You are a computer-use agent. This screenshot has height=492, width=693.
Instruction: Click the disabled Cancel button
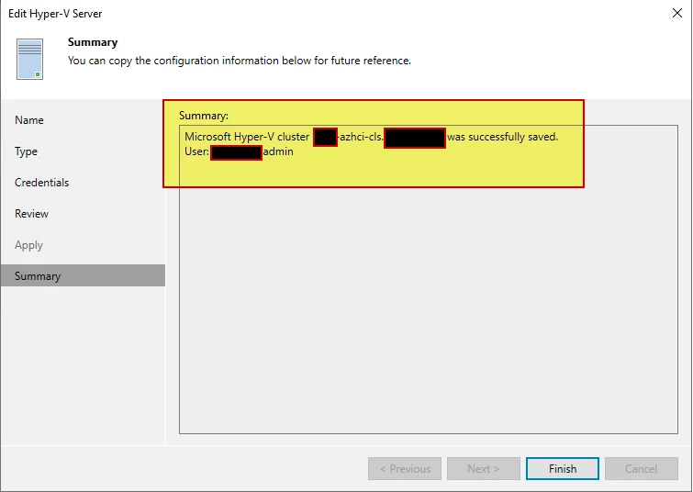(x=642, y=468)
